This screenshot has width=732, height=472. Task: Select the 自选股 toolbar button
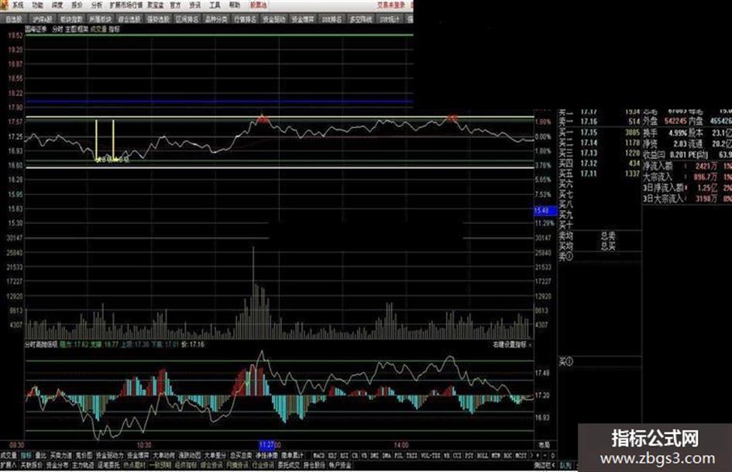point(13,19)
